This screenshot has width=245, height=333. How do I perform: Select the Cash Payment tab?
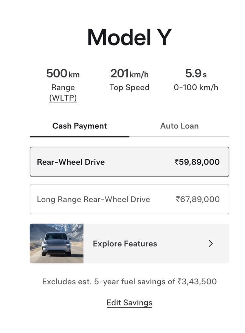point(79,126)
